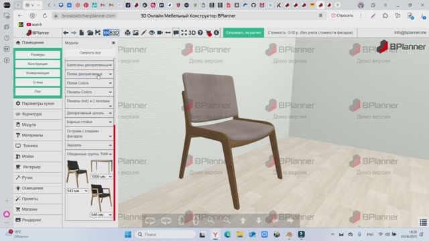Image resolution: width=429 pixels, height=241 pixels.
Task: Select the dark chair thumbnail
Action: [x=77, y=173]
